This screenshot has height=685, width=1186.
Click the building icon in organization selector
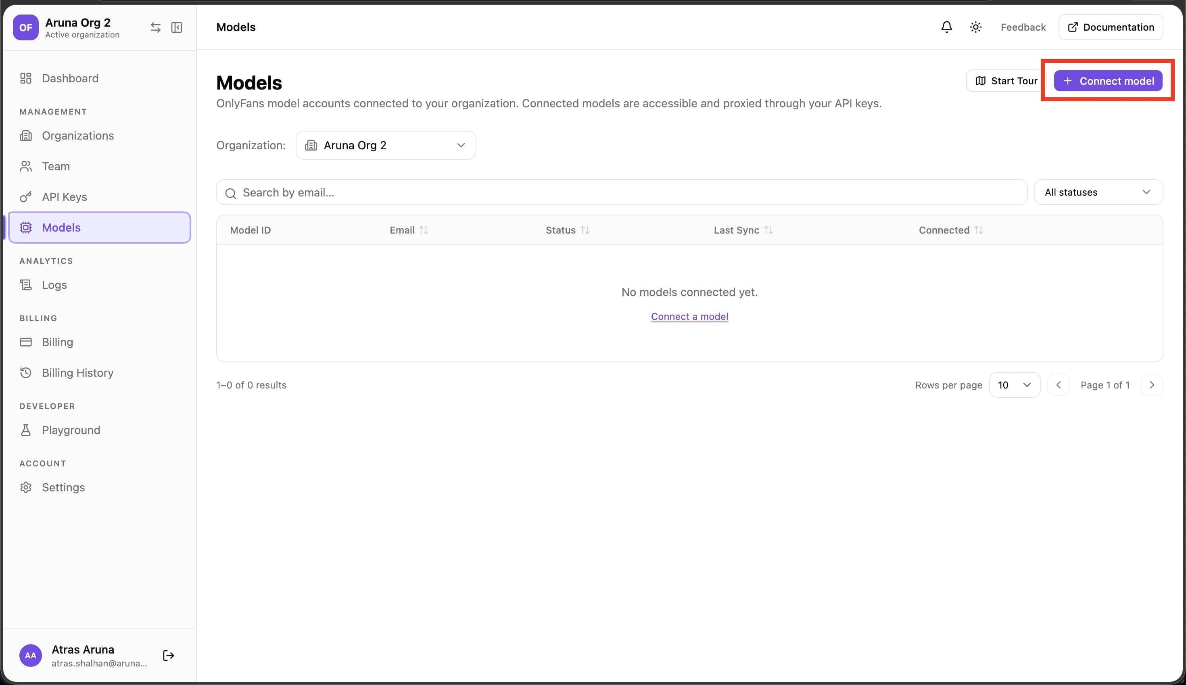311,145
